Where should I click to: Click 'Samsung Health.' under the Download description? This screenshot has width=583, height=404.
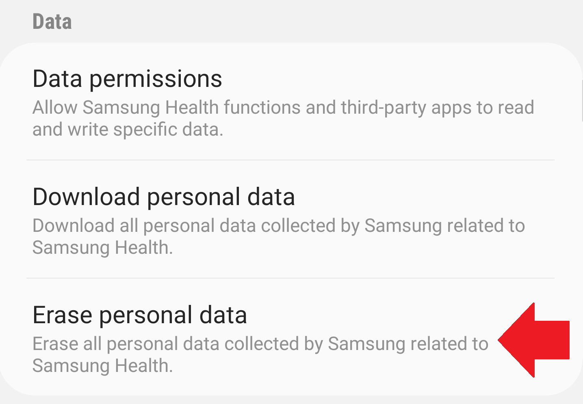[102, 248]
